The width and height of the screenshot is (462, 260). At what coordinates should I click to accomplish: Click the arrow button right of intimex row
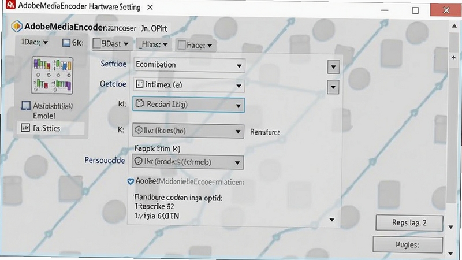333,87
